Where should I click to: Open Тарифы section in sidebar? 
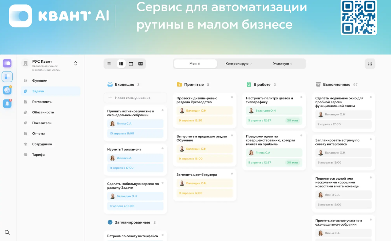50,155
